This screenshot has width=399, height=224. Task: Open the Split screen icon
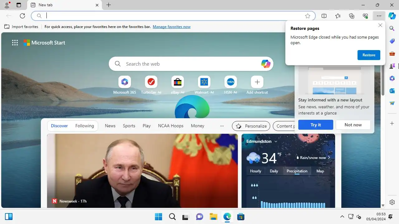tap(324, 16)
